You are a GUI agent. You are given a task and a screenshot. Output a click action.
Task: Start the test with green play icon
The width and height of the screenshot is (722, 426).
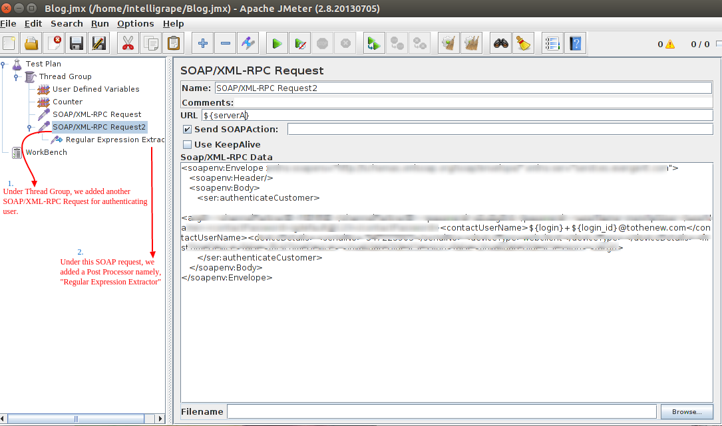tap(277, 44)
